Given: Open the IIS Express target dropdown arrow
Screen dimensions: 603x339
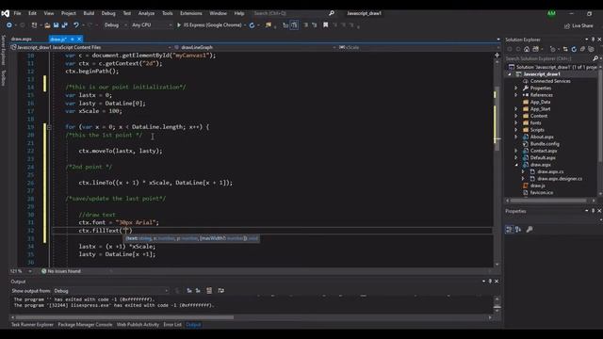Looking at the screenshot, I should point(245,25).
